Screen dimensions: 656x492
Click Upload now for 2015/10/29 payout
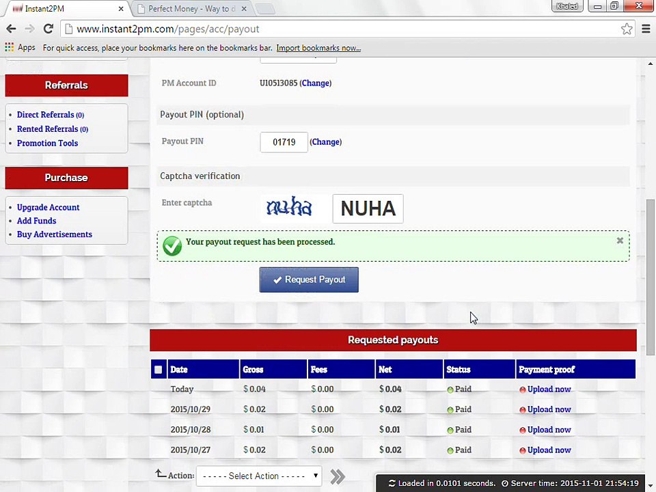549,409
